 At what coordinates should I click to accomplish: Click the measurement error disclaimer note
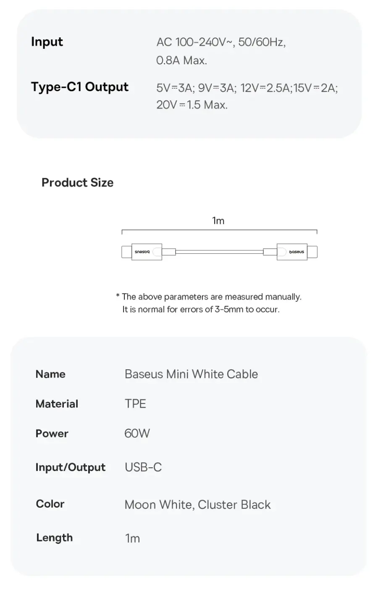click(x=209, y=303)
